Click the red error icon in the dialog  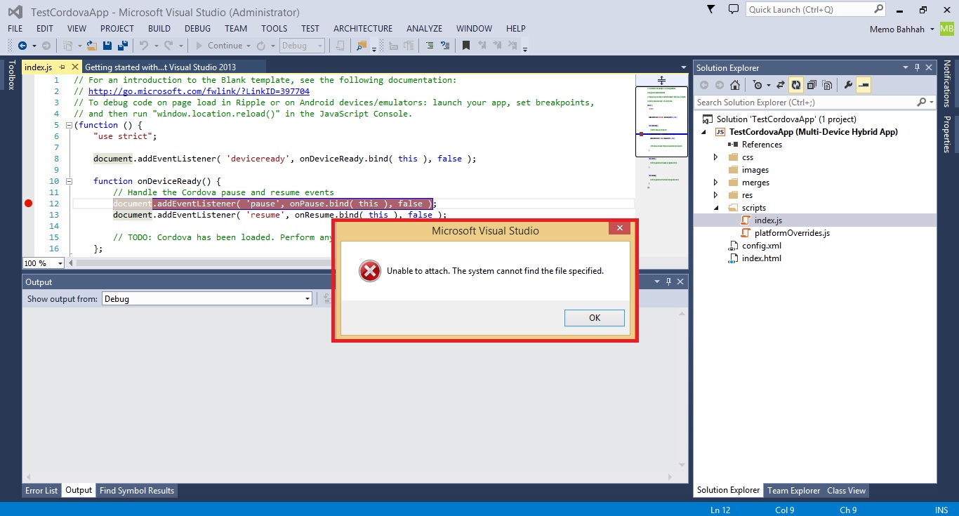[x=369, y=271]
